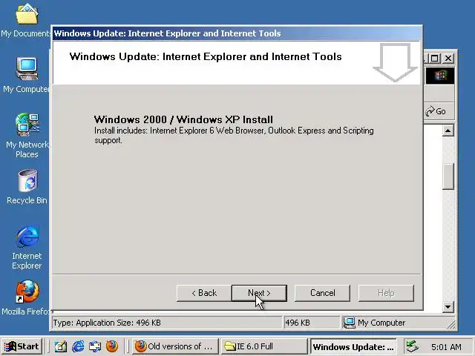475x356 pixels.
Task: Click the '496 KB' status bar size panel
Action: point(311,323)
